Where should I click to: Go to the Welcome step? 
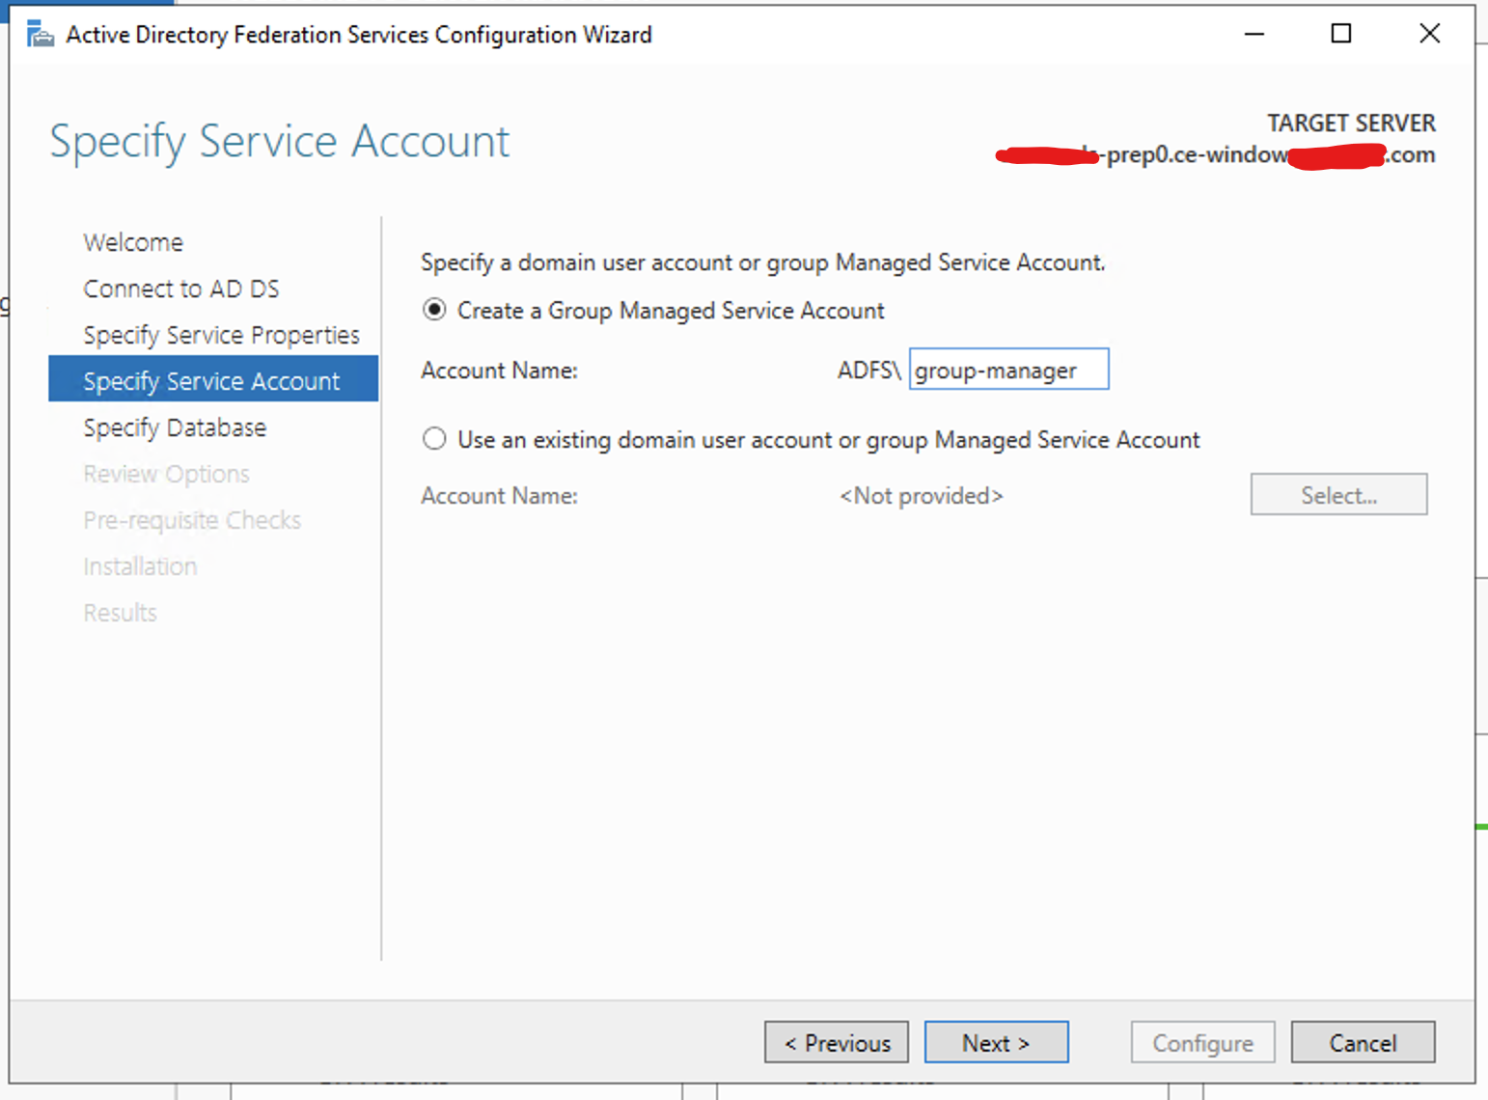pyautogui.click(x=133, y=242)
